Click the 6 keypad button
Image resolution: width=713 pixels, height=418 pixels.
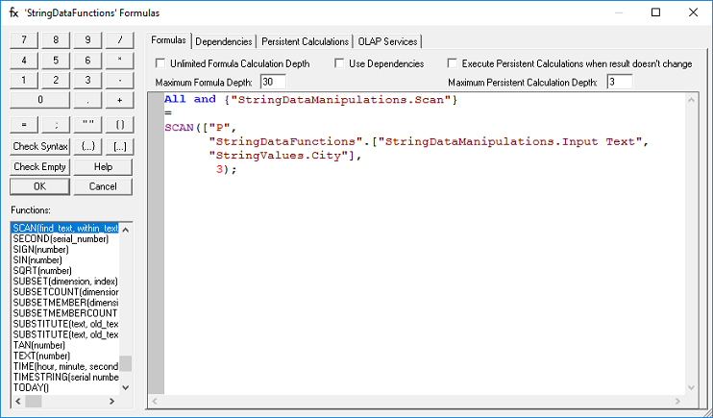87,60
